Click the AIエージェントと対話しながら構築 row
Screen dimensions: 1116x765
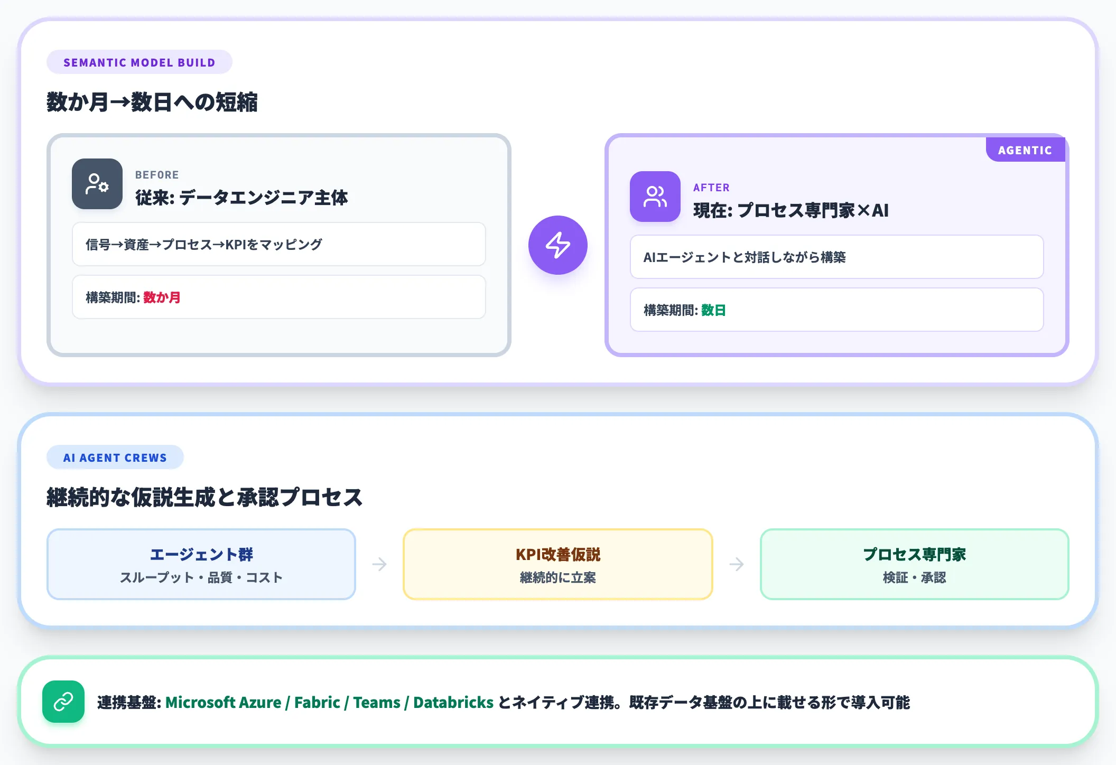(837, 257)
